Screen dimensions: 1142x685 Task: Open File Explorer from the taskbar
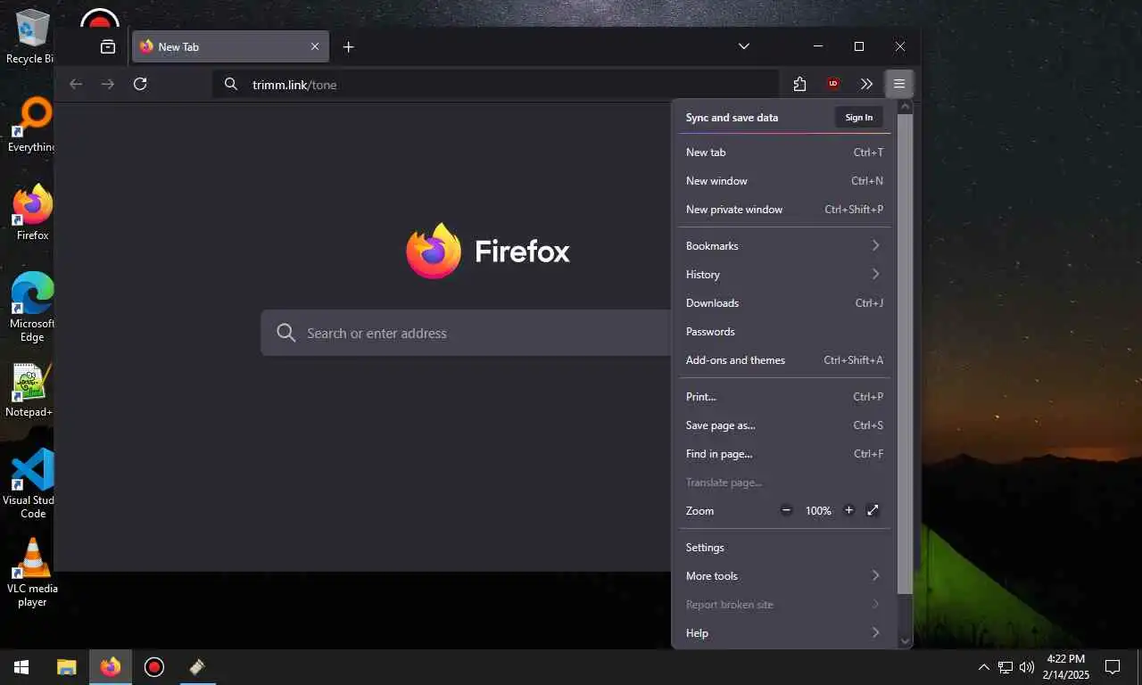pyautogui.click(x=66, y=667)
